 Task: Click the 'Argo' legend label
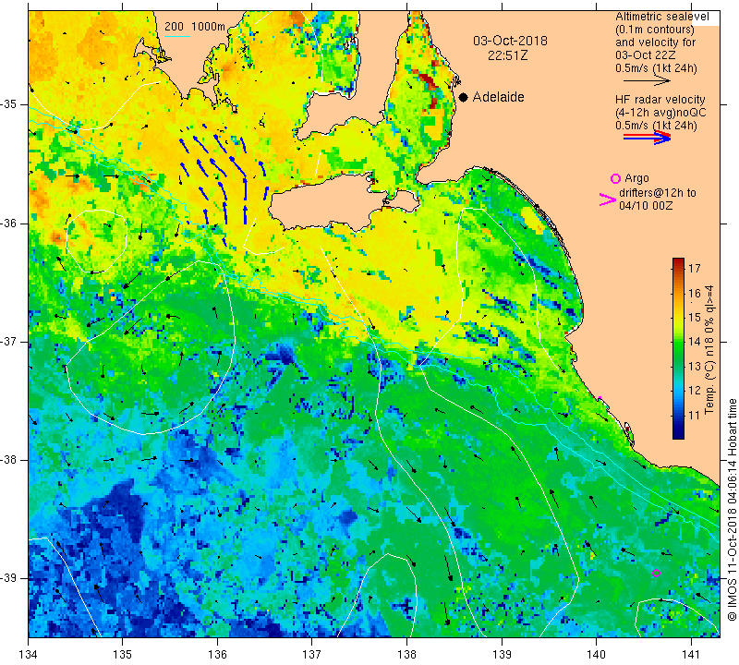(x=636, y=178)
